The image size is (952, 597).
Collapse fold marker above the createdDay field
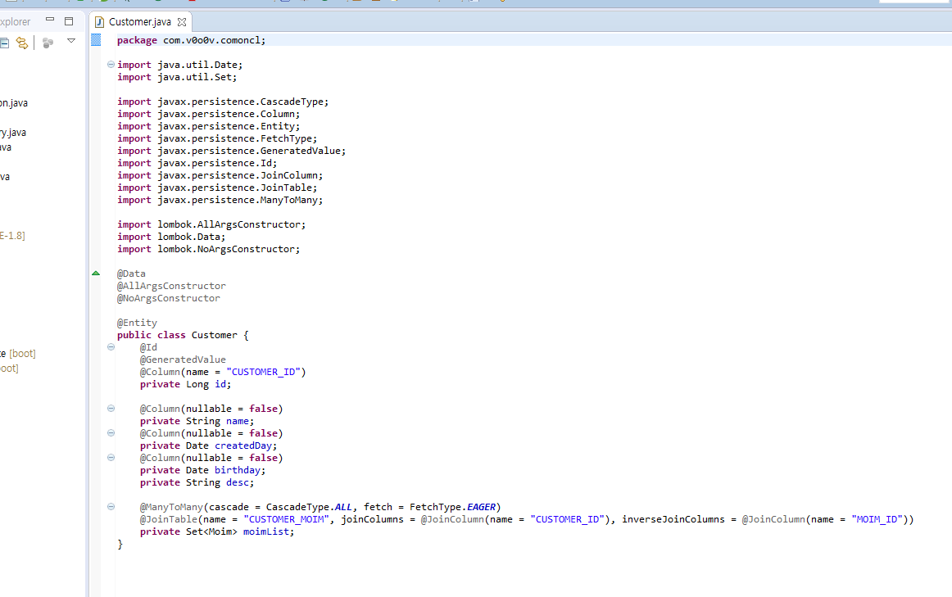(111, 433)
